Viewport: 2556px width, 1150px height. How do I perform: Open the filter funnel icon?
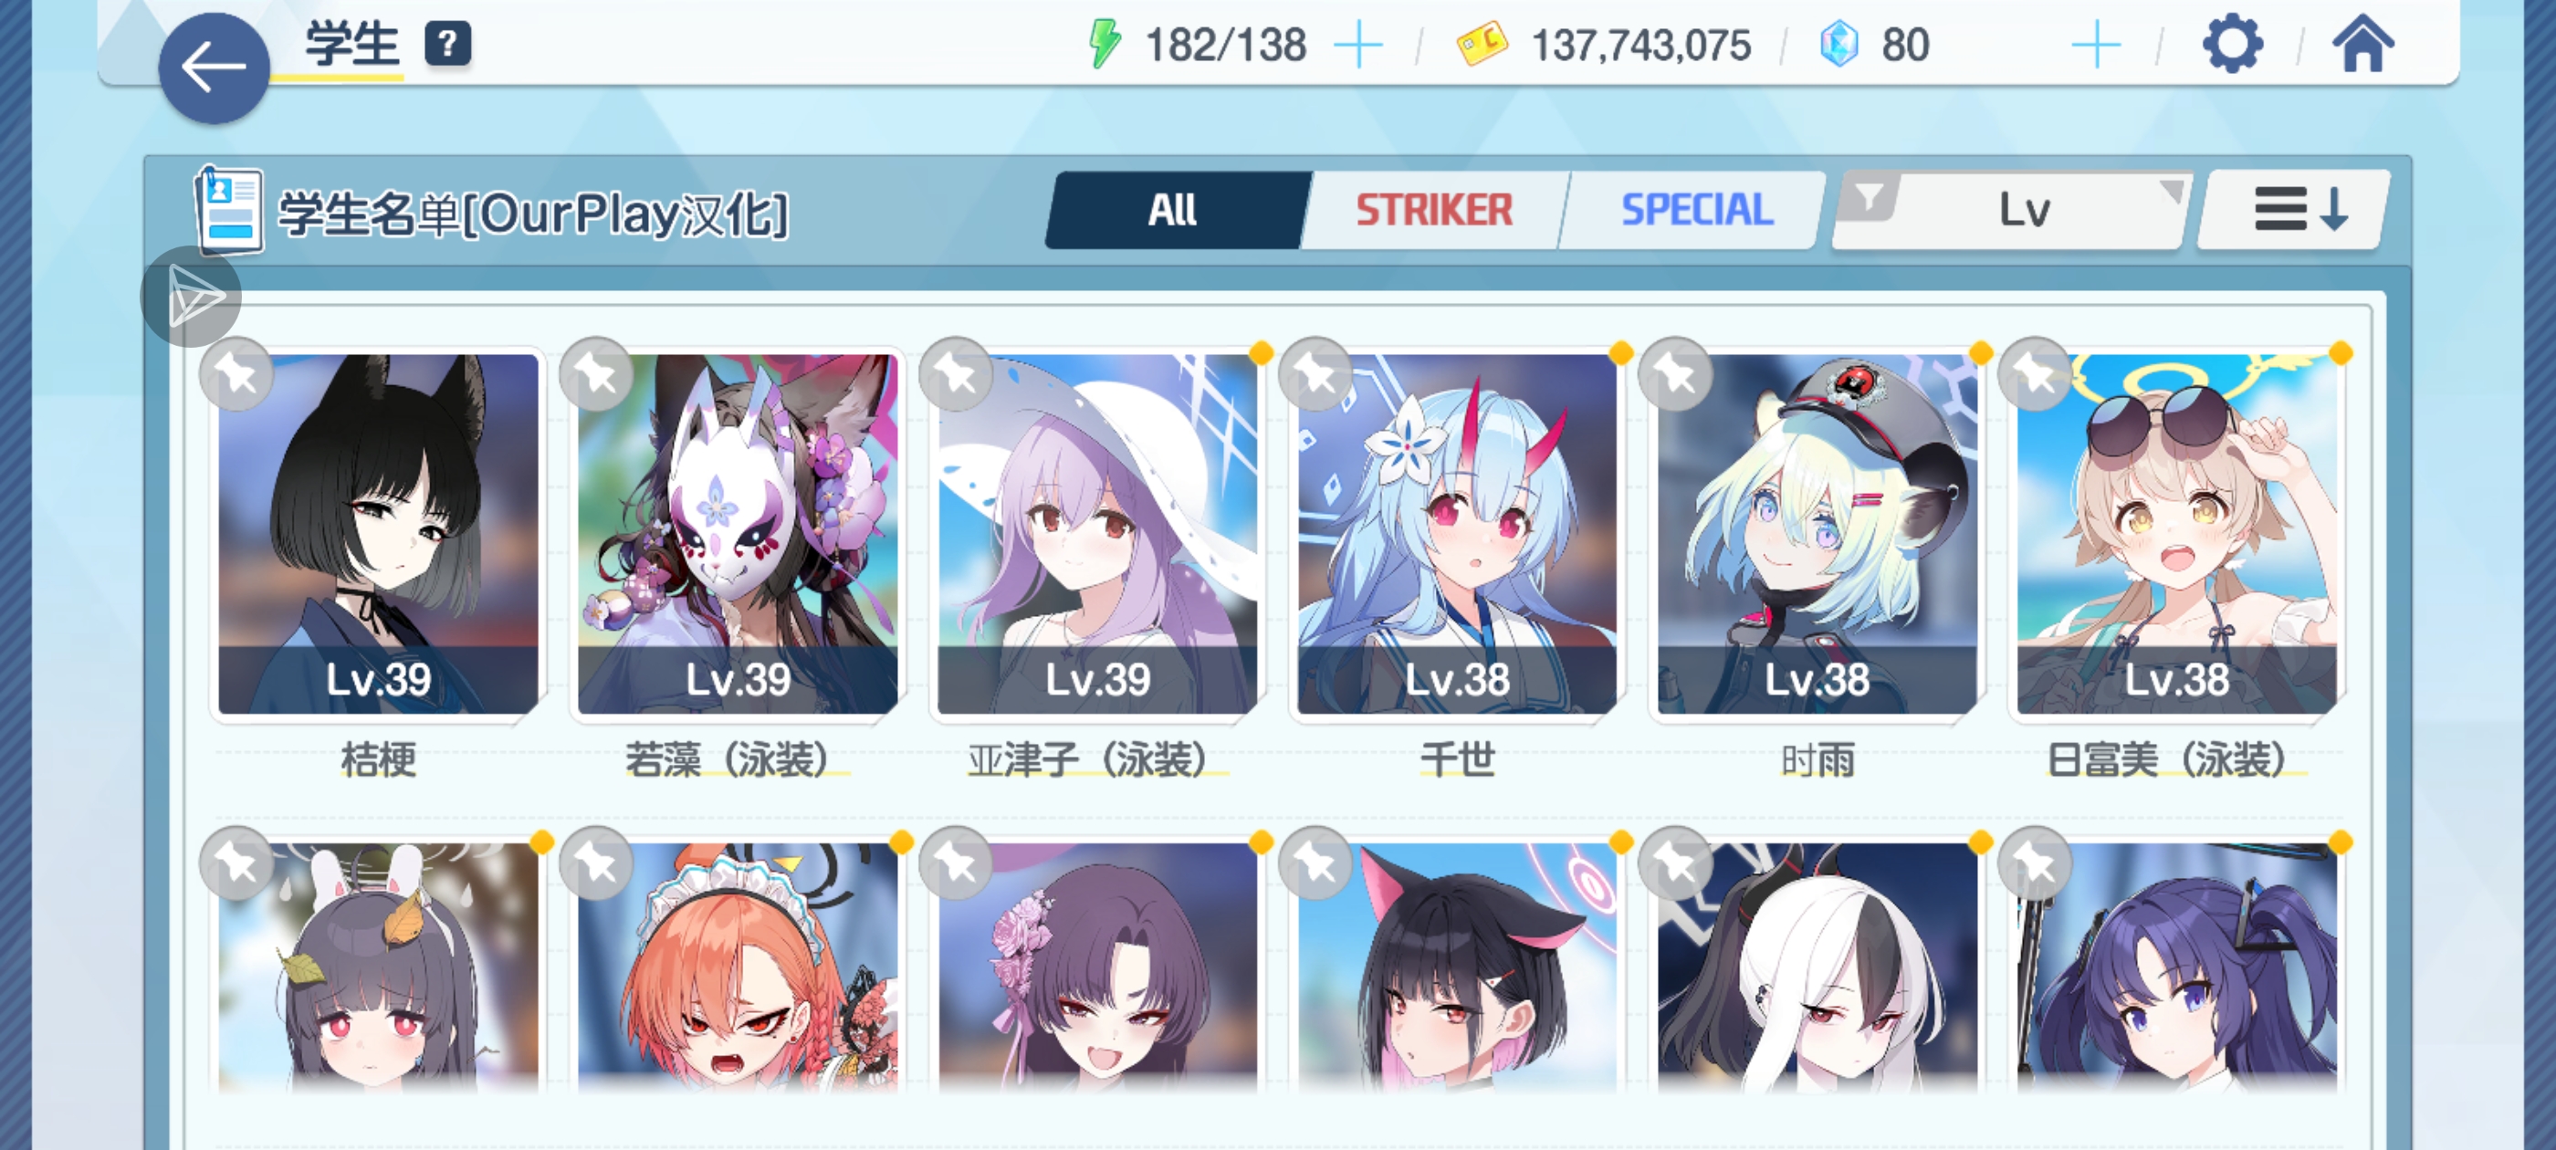[x=1869, y=197]
